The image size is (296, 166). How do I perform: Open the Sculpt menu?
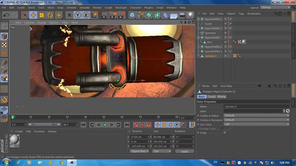click(108, 8)
